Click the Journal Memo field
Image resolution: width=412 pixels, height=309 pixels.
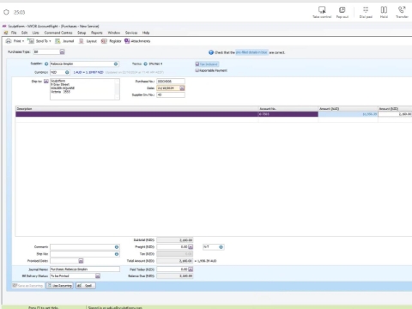point(85,270)
